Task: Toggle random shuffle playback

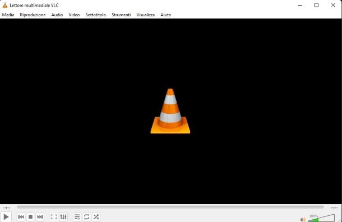Action: pos(96,217)
